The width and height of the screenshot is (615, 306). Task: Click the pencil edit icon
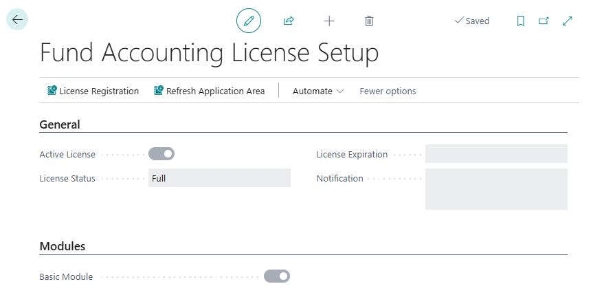coord(249,21)
